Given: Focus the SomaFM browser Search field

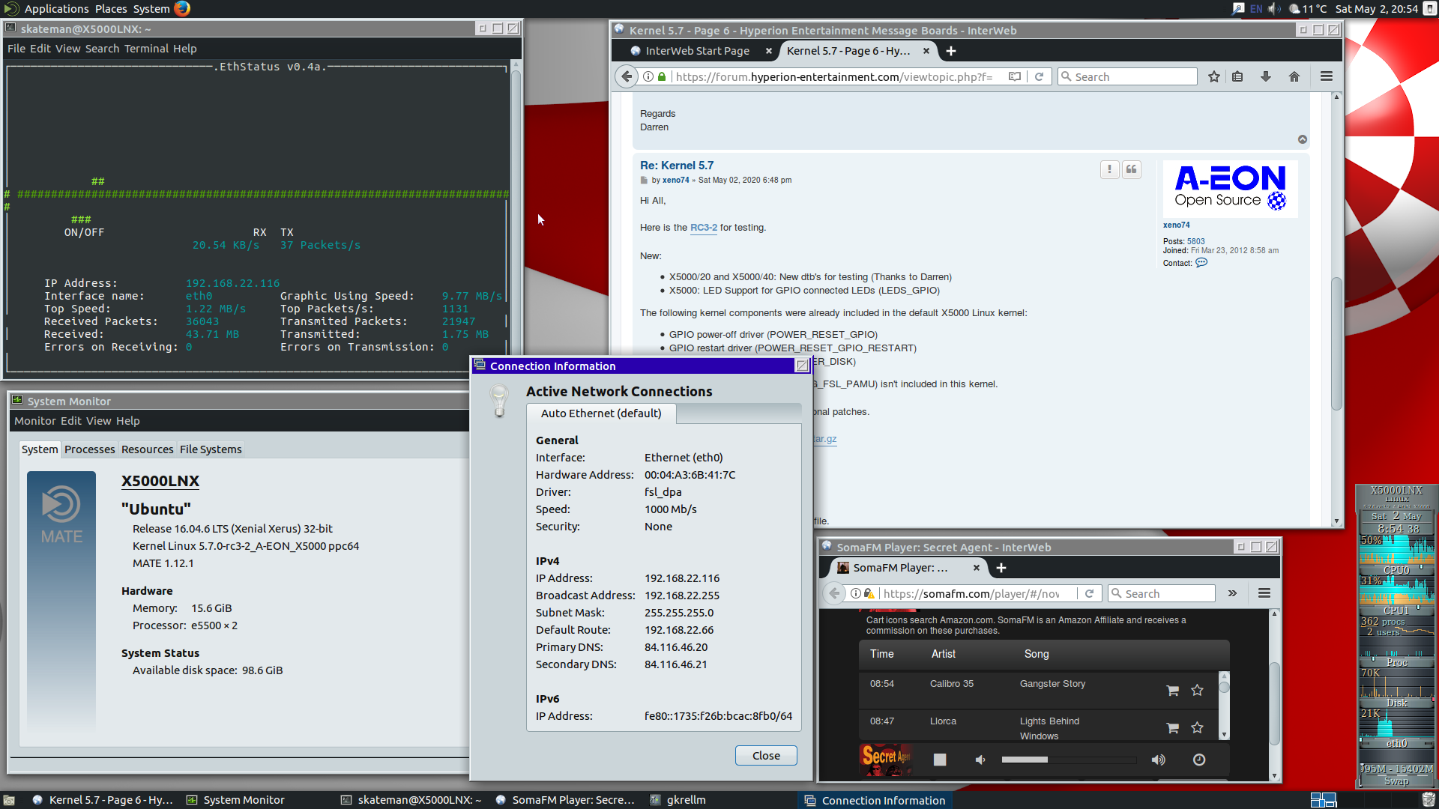Looking at the screenshot, I should [1161, 593].
